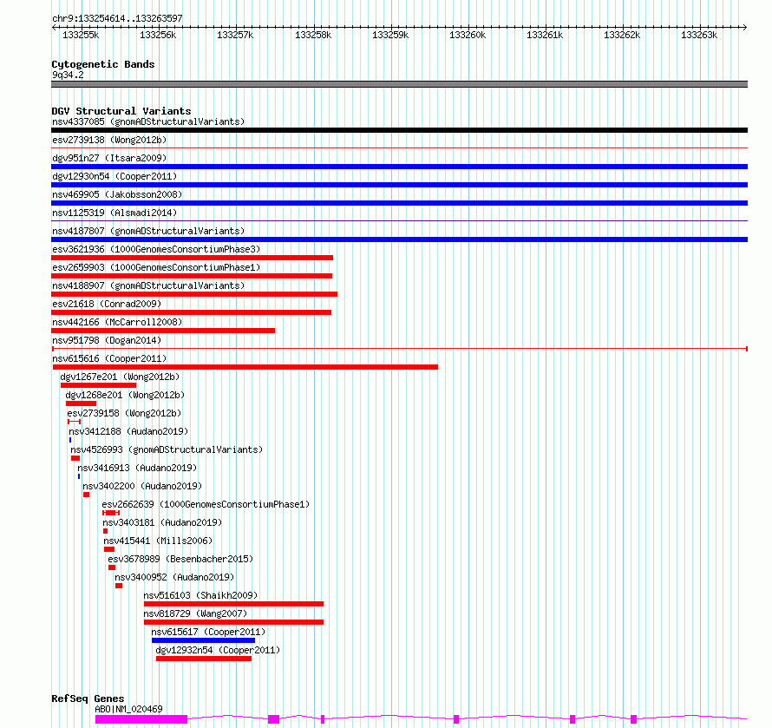Screen dimensions: 772x728
Task: Select the small red nsv4526993 block
Action: 75,458
